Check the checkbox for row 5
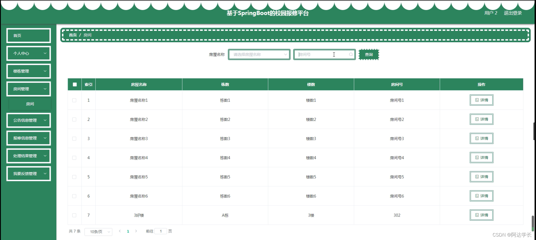This screenshot has height=240, width=536. pos(74,177)
